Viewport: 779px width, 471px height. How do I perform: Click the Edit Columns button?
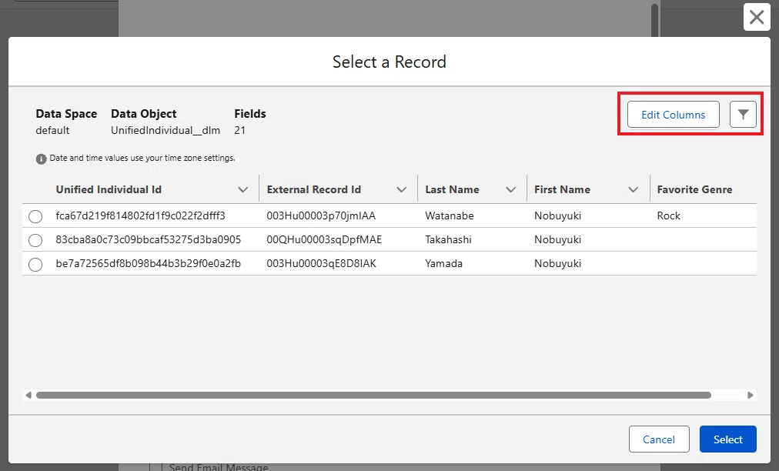tap(674, 115)
